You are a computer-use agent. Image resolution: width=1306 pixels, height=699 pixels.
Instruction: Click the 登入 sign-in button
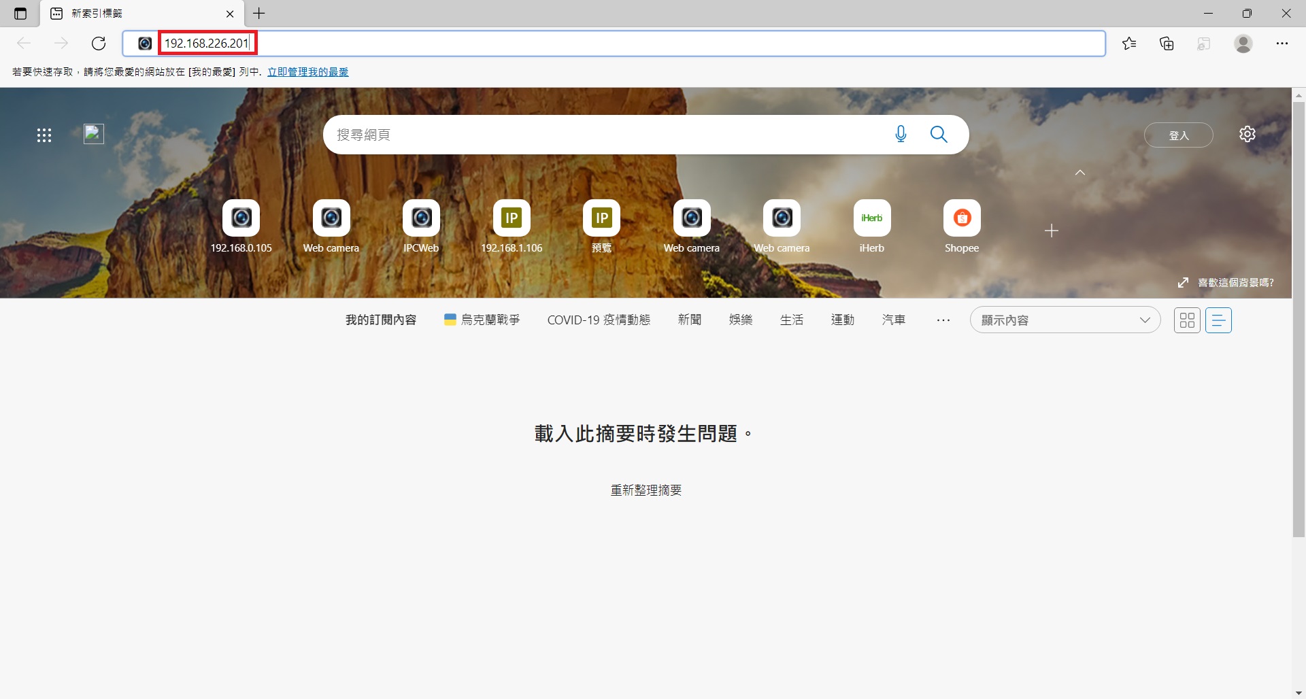tap(1179, 135)
